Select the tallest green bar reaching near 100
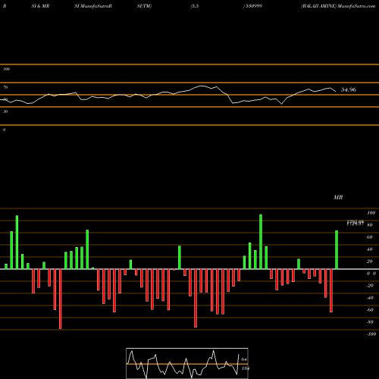This screenshot has height=379, width=379. [261, 242]
